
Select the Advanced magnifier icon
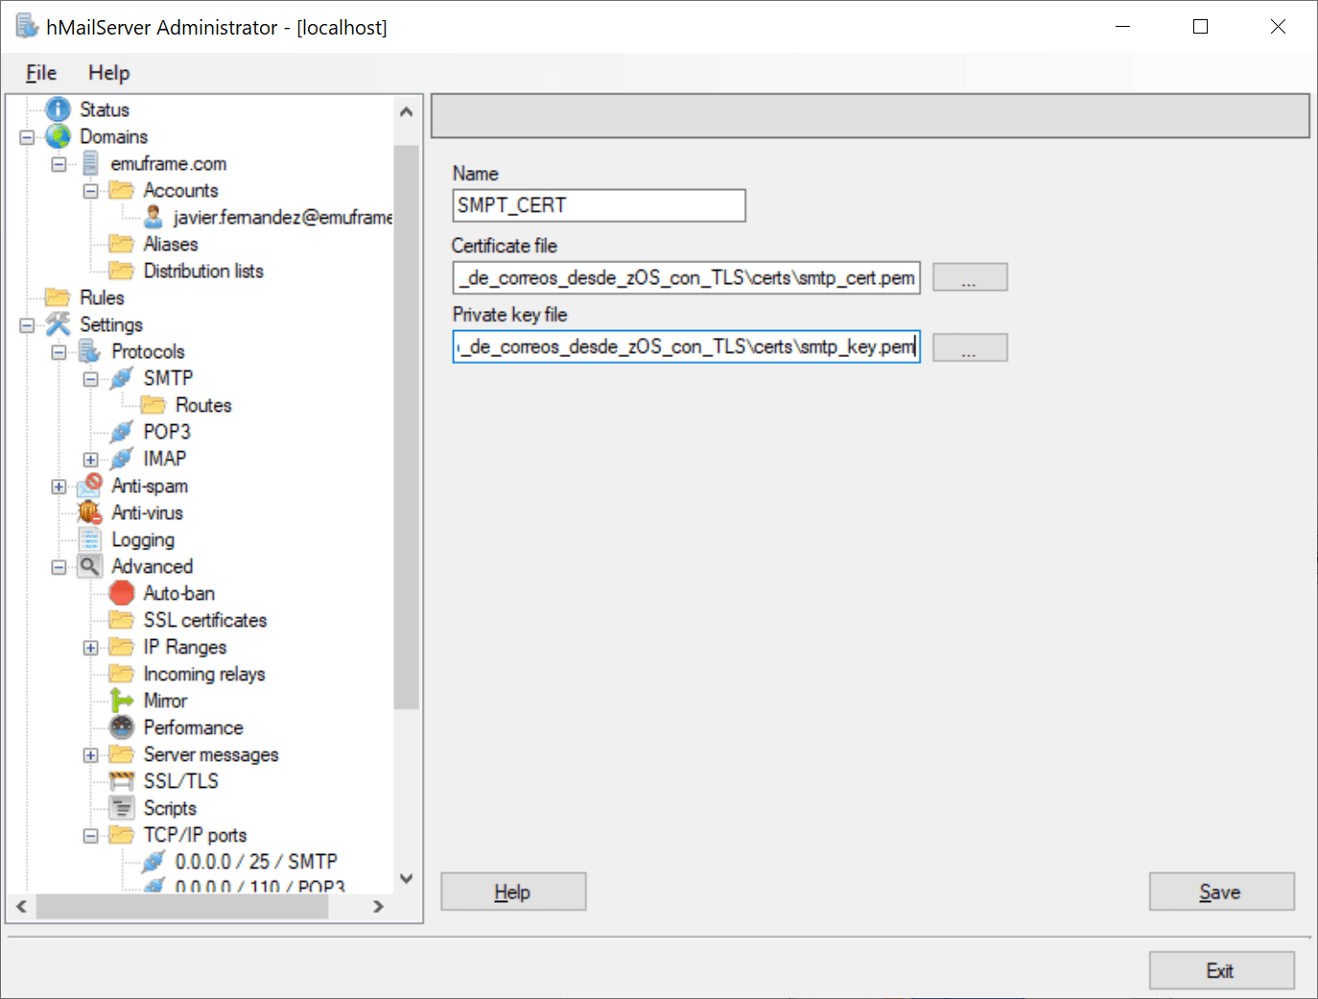(89, 566)
